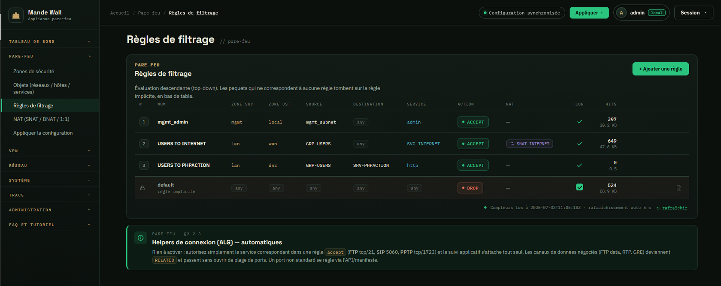The image size is (721, 286).
Task: Expand the RÉSEAU sidebar section
Action: [x=50, y=166]
